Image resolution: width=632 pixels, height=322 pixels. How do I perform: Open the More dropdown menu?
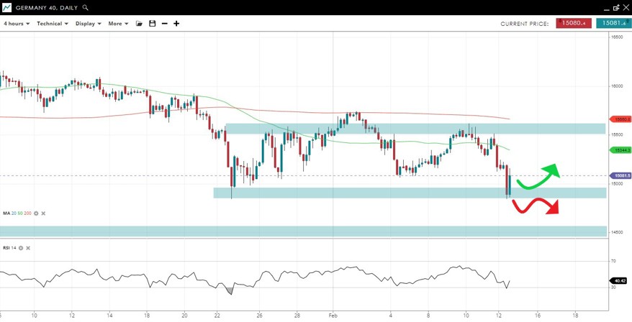pyautogui.click(x=118, y=24)
